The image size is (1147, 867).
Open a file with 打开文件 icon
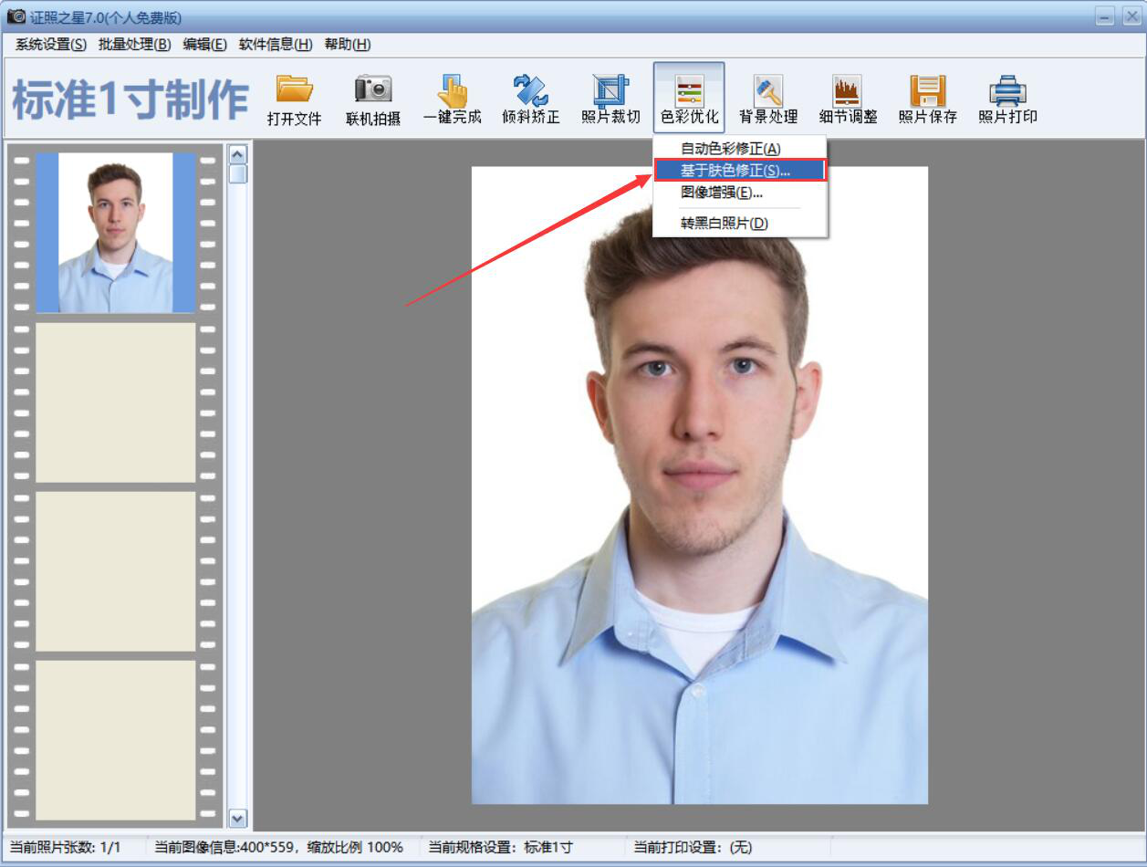point(295,99)
